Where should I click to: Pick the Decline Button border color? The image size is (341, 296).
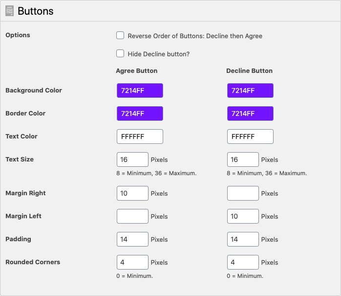pos(250,114)
